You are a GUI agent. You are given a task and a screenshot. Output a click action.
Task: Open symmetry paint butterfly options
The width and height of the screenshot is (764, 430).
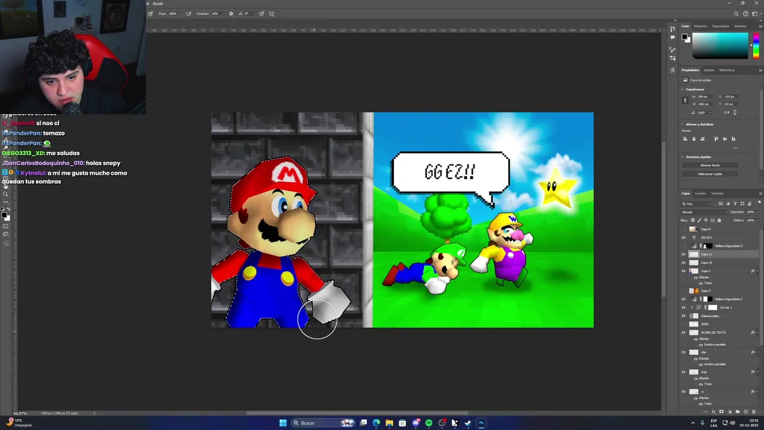click(272, 14)
